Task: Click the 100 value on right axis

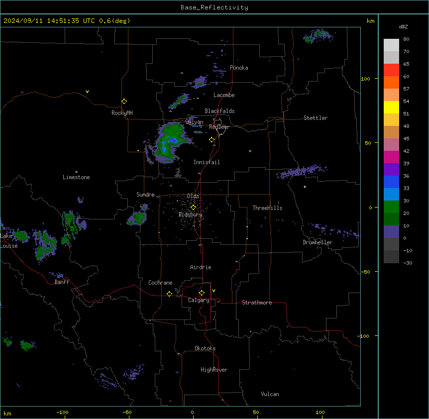Action: 365,79
